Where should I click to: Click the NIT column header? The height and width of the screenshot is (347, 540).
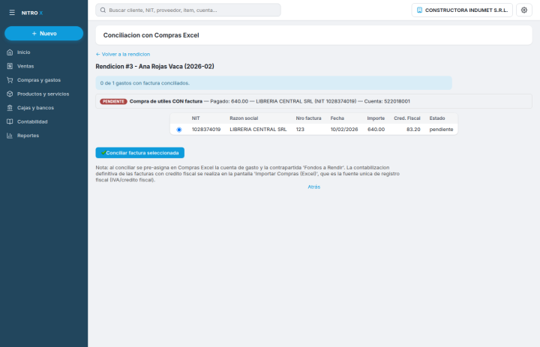click(196, 118)
